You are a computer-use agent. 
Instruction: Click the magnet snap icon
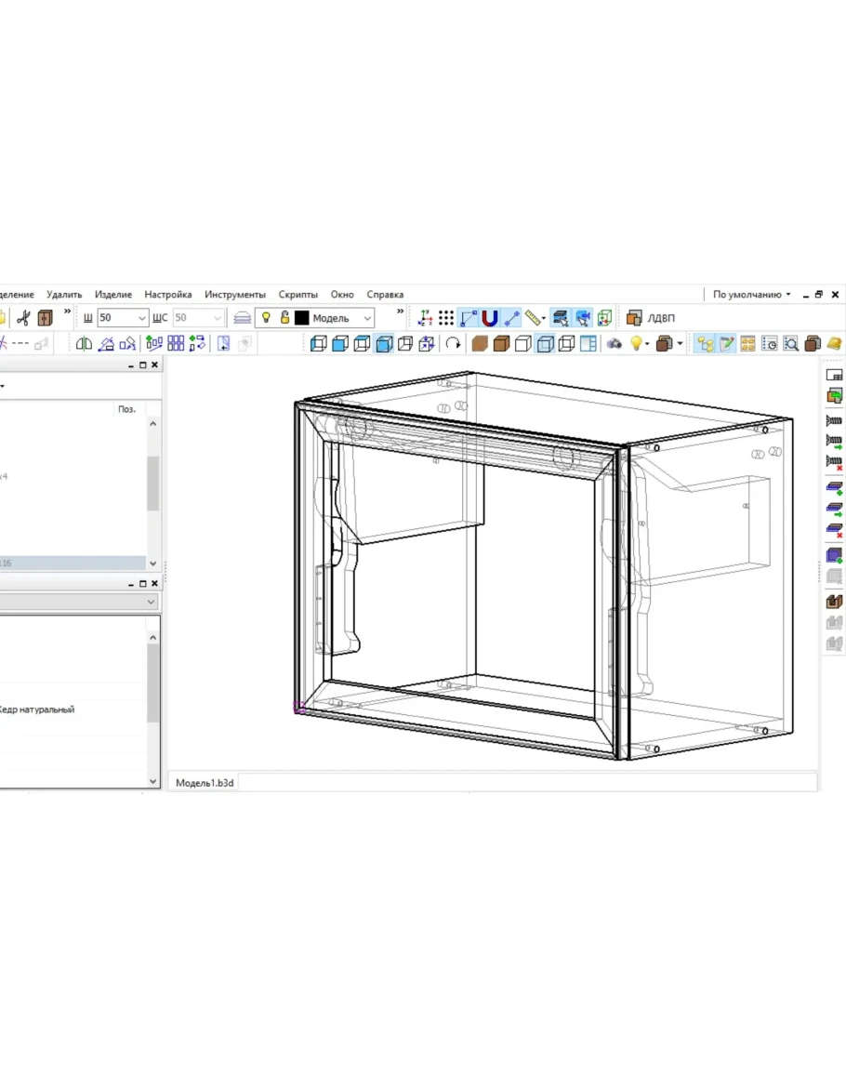490,318
